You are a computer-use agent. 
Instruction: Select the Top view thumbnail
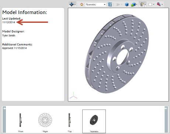point(69,121)
